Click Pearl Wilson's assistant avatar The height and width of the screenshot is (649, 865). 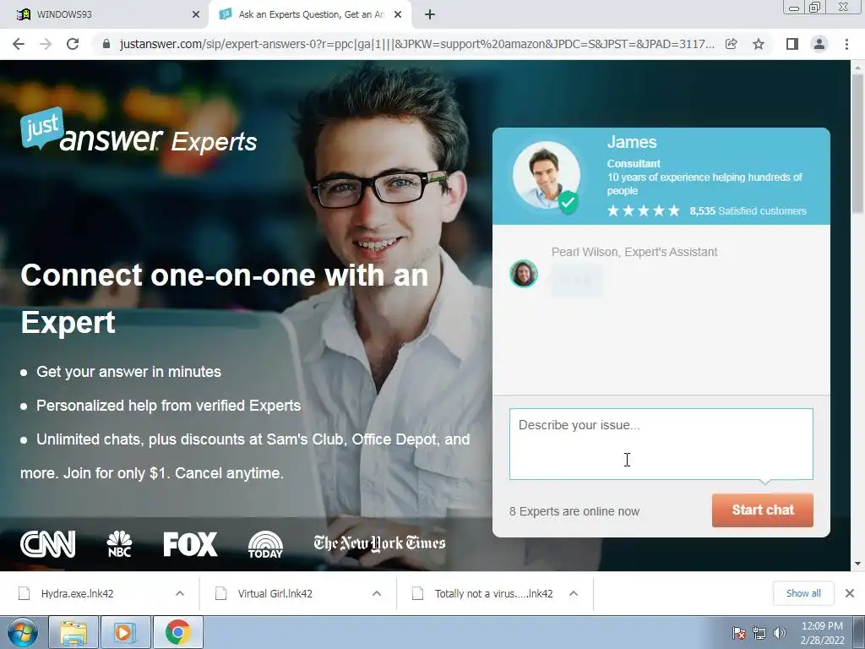pyautogui.click(x=524, y=274)
